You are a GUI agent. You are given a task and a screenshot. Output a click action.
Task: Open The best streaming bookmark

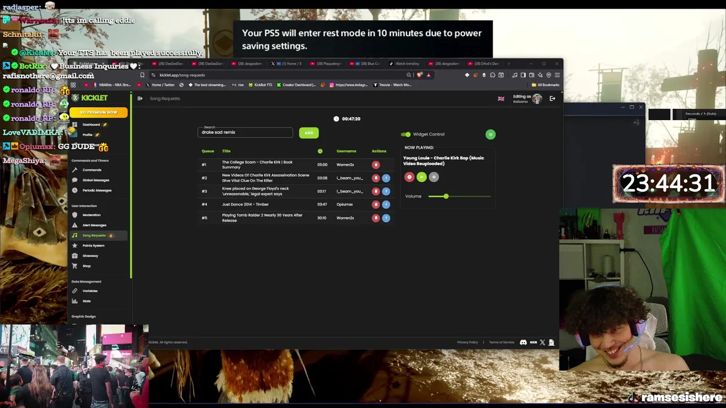[x=207, y=85]
